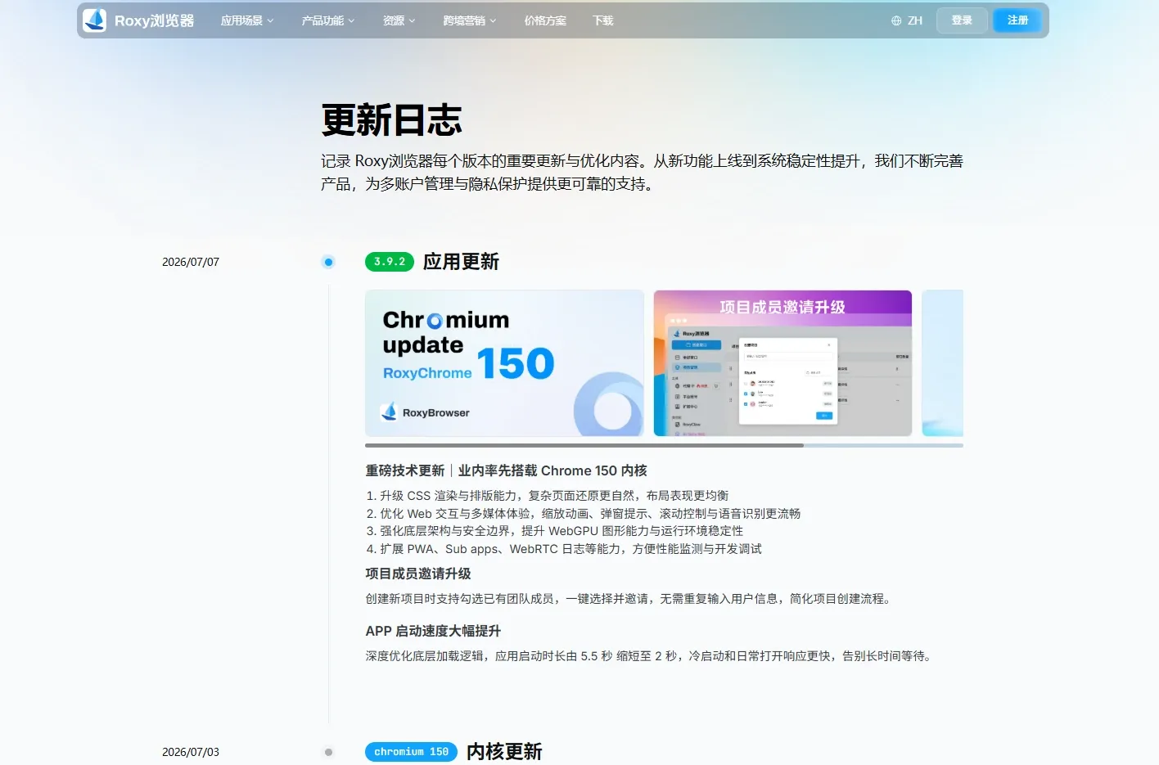Screen dimensions: 1159x765
Task: Click the image carousel horizontal scrollbar
Action: pos(664,445)
